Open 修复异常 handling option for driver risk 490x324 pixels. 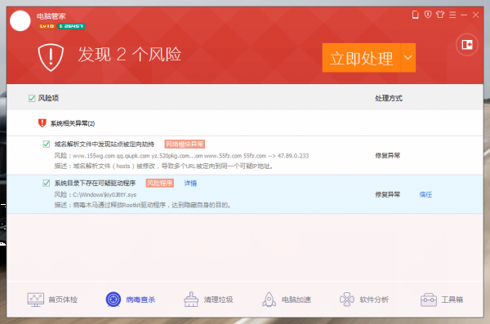coord(387,195)
